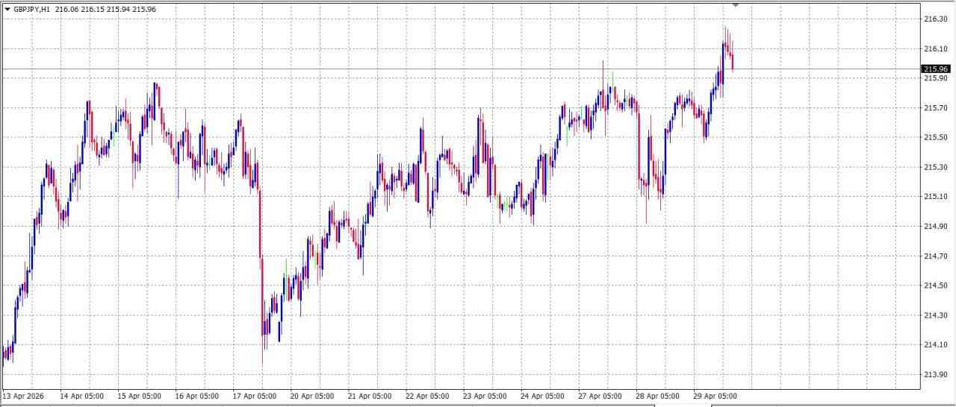
Task: Click the 213.90 price scale label
Action: 936,374
